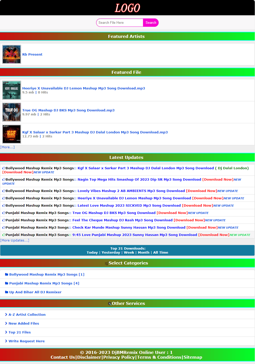Viewport: 255px width, 364px height.
Task: Click folder icon beside Punjabi Mashup Remix category
Action: pyautogui.click(x=7, y=283)
